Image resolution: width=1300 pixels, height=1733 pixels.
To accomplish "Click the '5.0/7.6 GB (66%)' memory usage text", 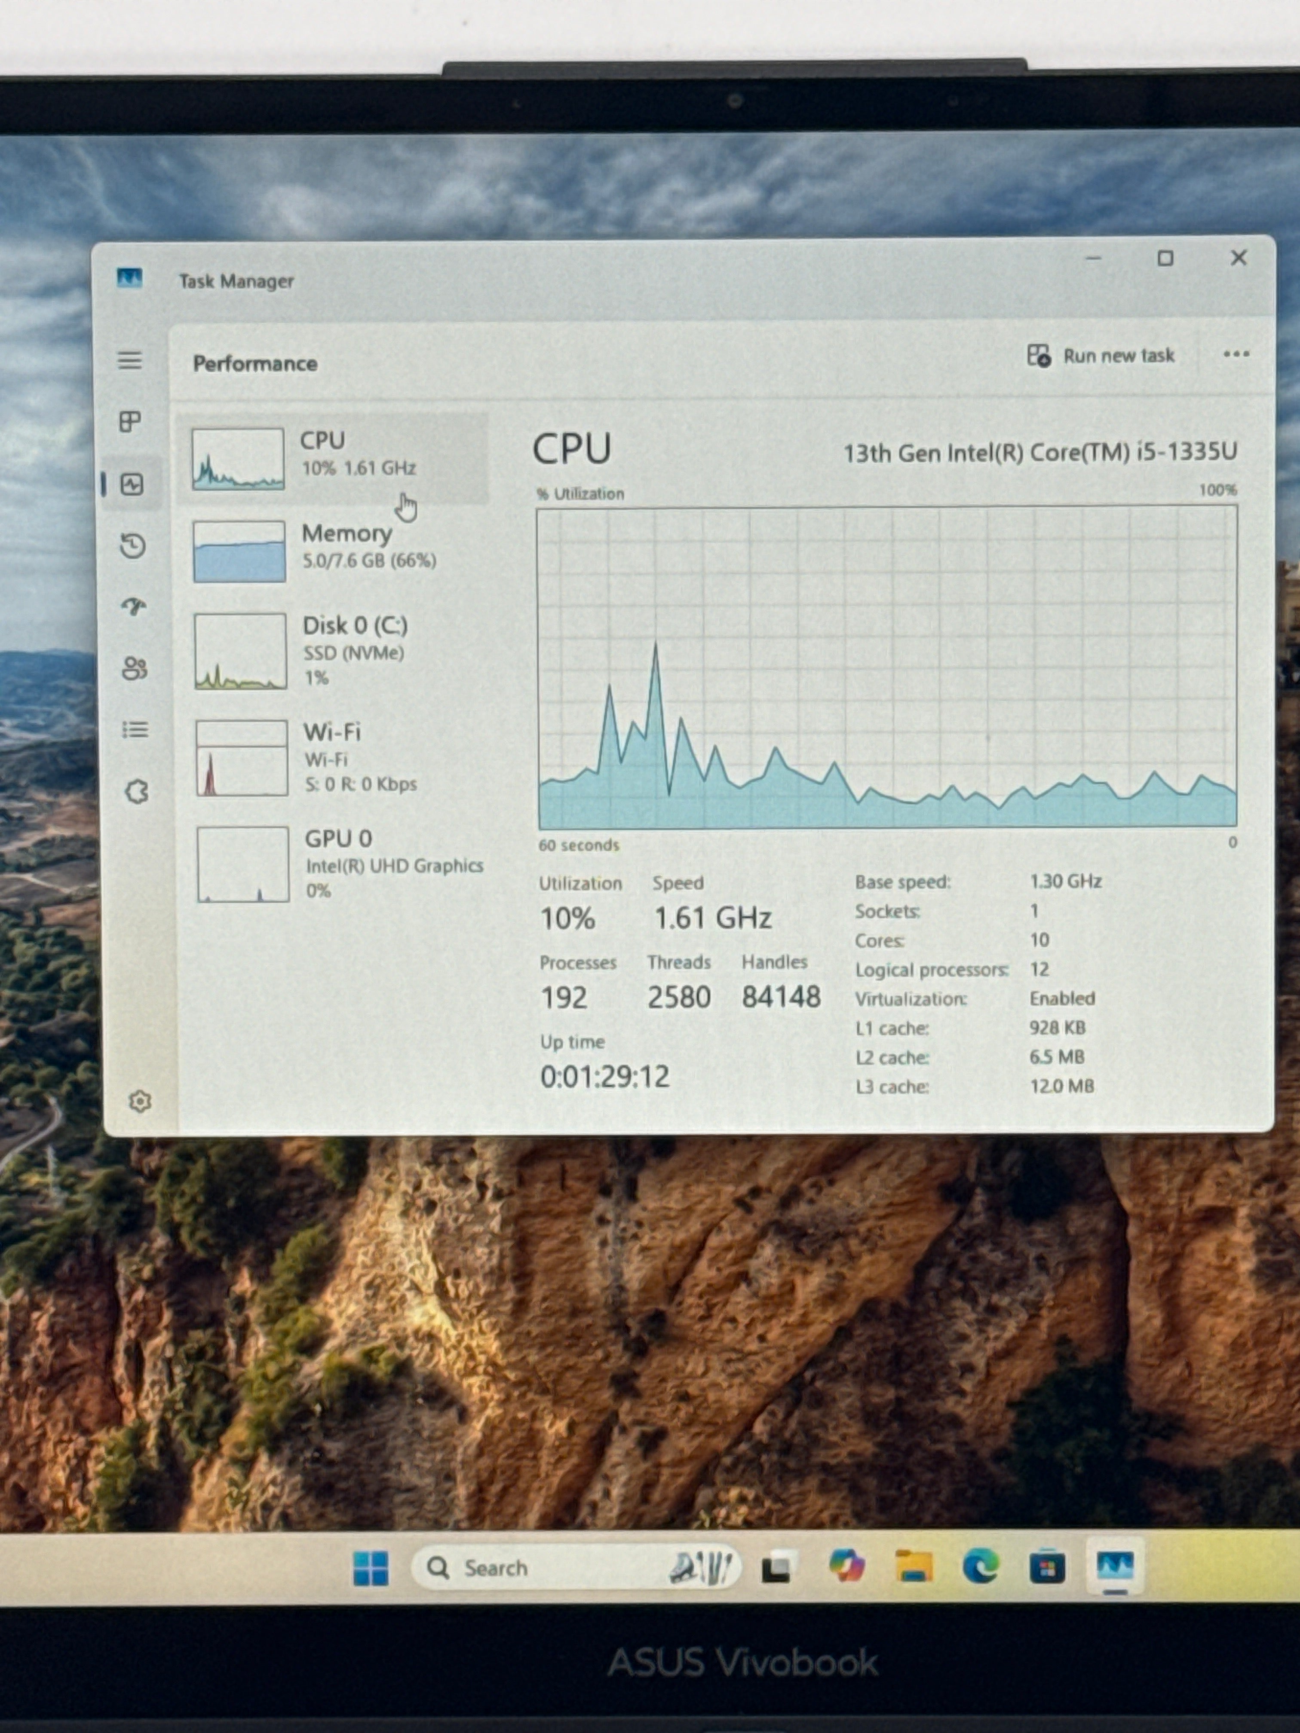I will [369, 560].
